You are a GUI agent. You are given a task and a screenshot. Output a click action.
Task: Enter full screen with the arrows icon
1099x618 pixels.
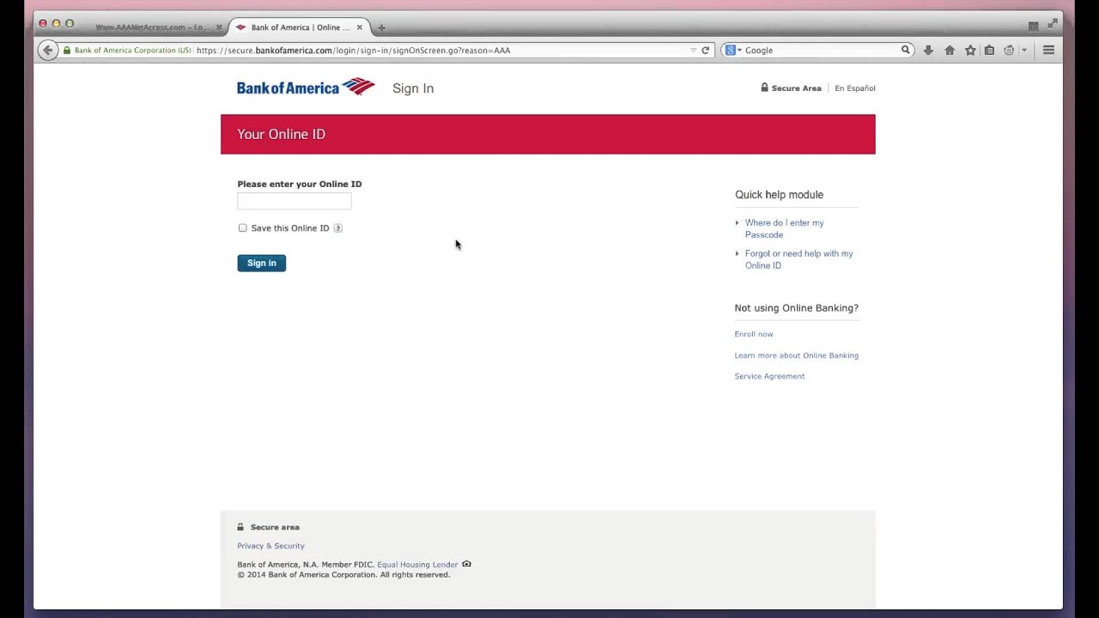[1053, 24]
